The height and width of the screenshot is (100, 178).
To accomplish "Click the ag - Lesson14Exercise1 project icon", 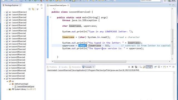I will [x=7, y=28].
